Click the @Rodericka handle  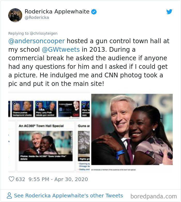point(37,18)
